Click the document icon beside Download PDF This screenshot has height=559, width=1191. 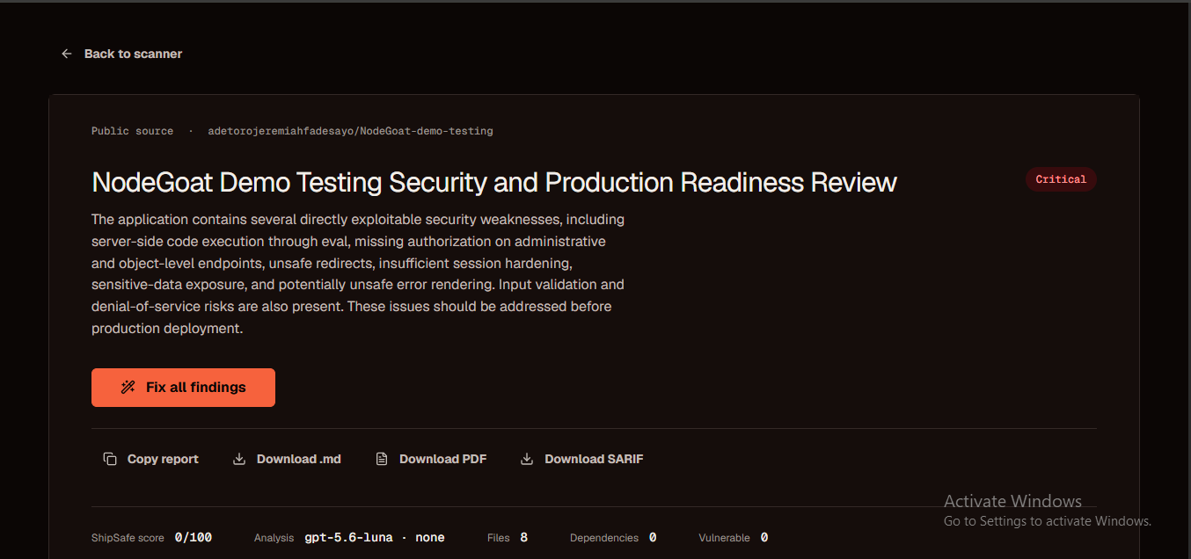pos(382,459)
